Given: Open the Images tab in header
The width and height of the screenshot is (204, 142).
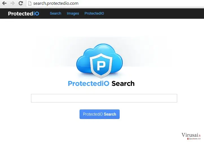Looking at the screenshot, I should [73, 13].
